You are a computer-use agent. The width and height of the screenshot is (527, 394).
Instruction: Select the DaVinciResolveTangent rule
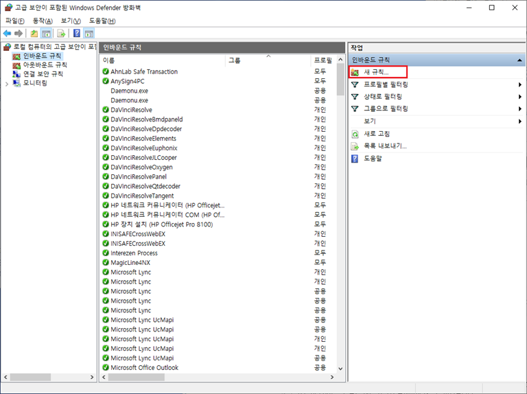coord(143,196)
